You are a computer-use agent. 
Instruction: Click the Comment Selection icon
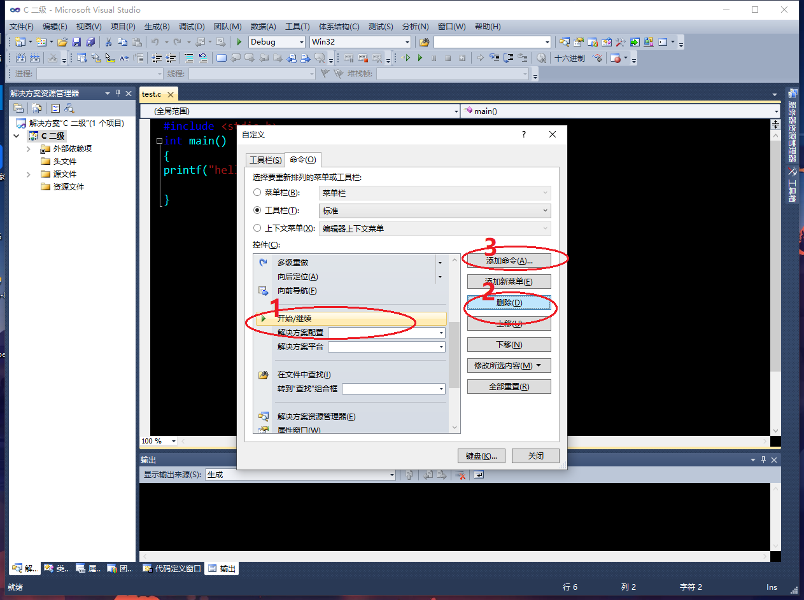(189, 58)
